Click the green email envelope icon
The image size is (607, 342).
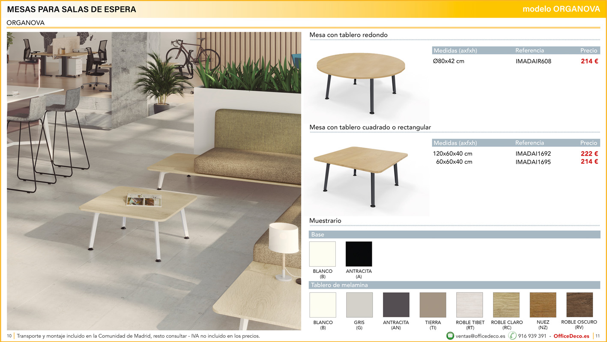click(450, 336)
